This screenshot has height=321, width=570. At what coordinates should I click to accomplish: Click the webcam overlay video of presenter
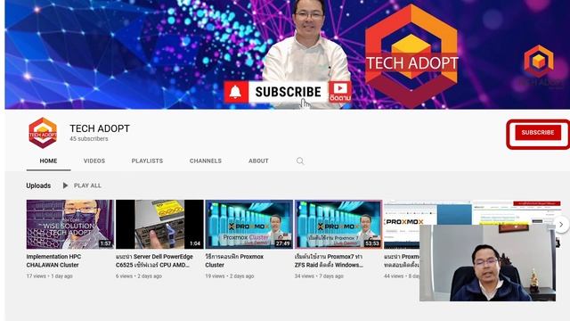[487, 263]
